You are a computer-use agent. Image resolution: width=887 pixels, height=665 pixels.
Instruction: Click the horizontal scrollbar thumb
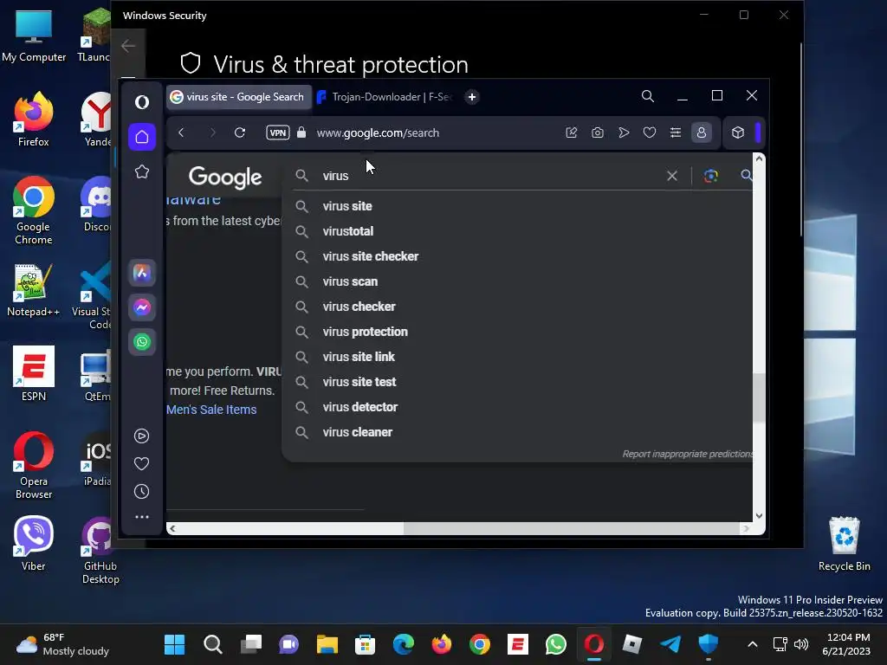tap(572, 529)
